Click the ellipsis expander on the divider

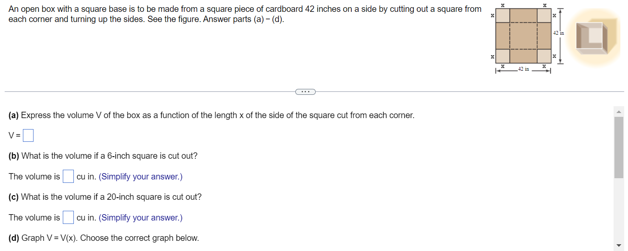(306, 91)
